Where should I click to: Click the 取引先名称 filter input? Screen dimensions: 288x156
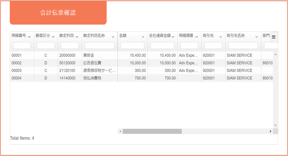coord(243,46)
